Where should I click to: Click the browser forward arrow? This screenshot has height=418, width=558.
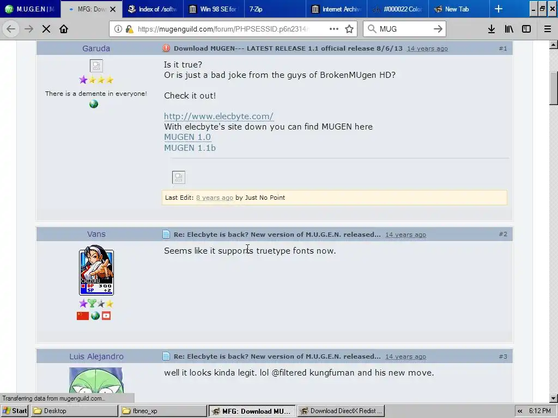29,29
